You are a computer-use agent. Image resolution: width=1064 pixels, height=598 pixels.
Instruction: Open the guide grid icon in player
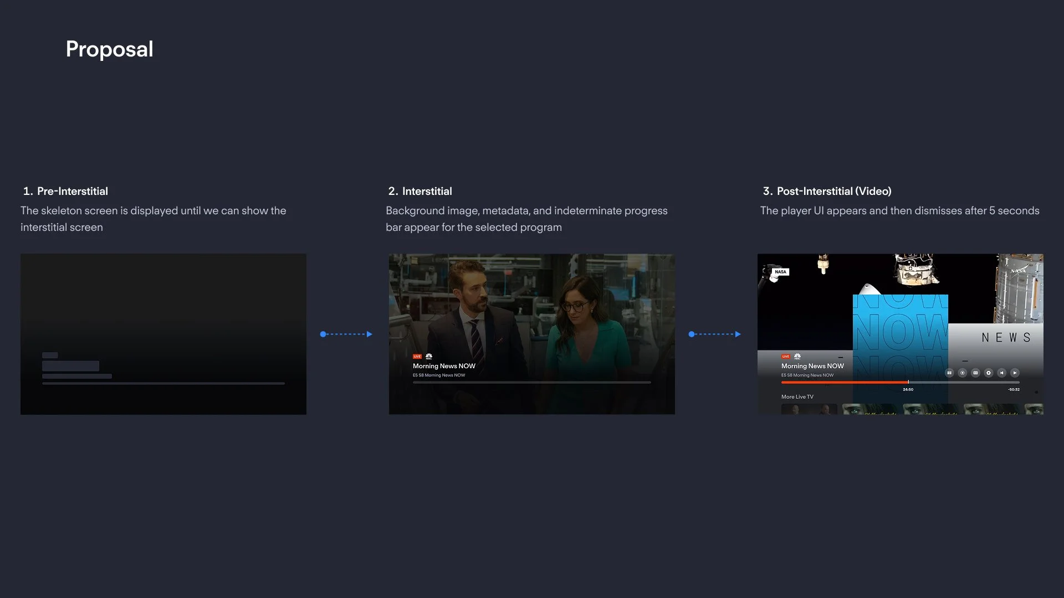click(x=949, y=373)
